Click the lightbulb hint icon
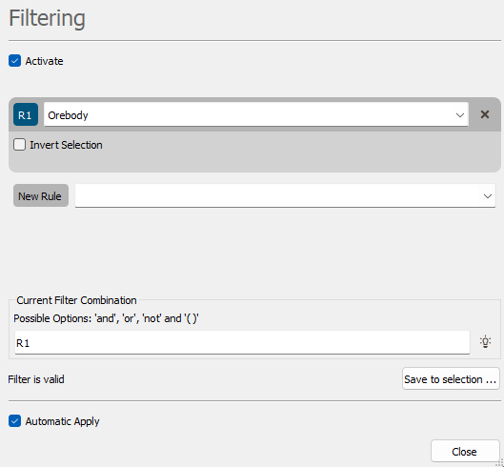504x467 pixels. [x=485, y=341]
